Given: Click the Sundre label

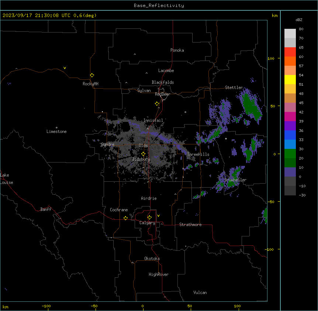Looking at the screenshot, I should tap(108, 144).
